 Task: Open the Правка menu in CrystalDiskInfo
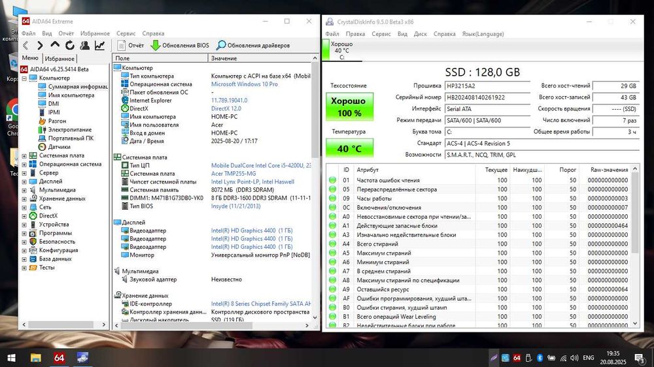(x=355, y=34)
